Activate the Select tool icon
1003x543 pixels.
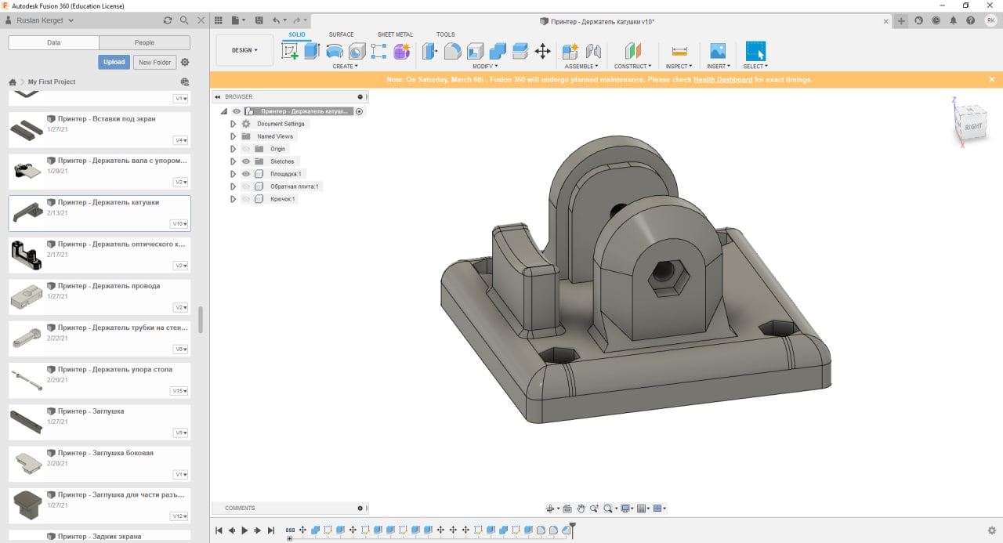point(755,51)
